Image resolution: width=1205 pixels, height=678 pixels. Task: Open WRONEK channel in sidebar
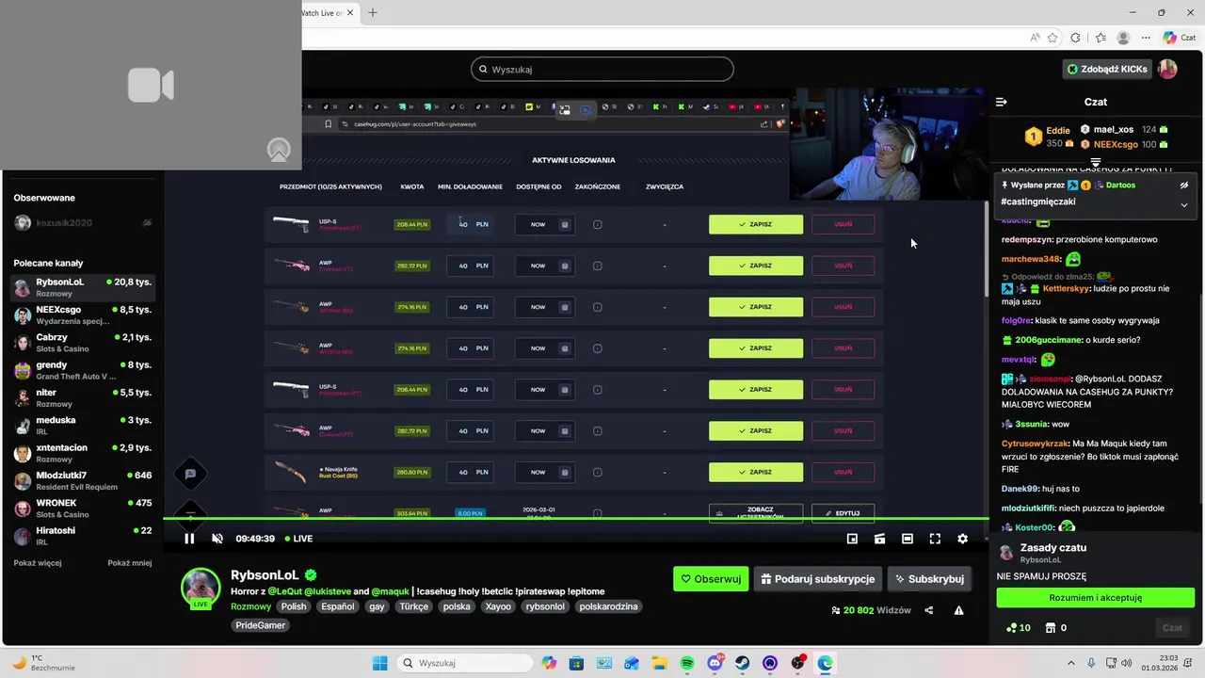83,508
